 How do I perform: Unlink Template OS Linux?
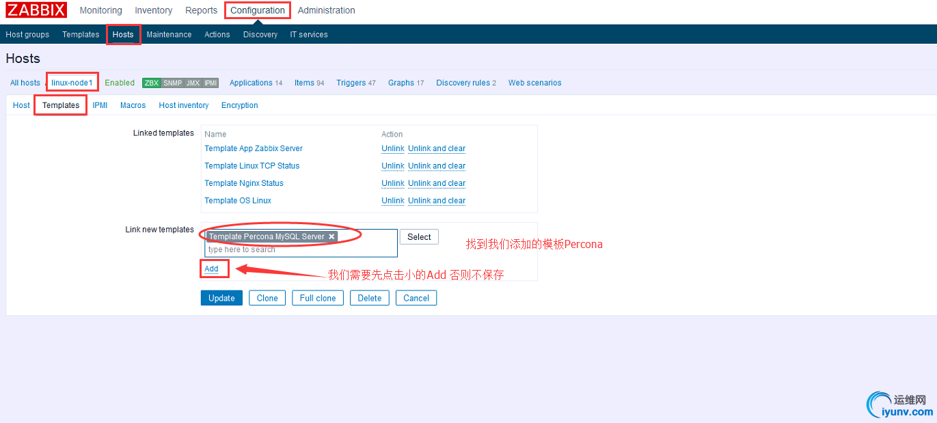(x=393, y=200)
